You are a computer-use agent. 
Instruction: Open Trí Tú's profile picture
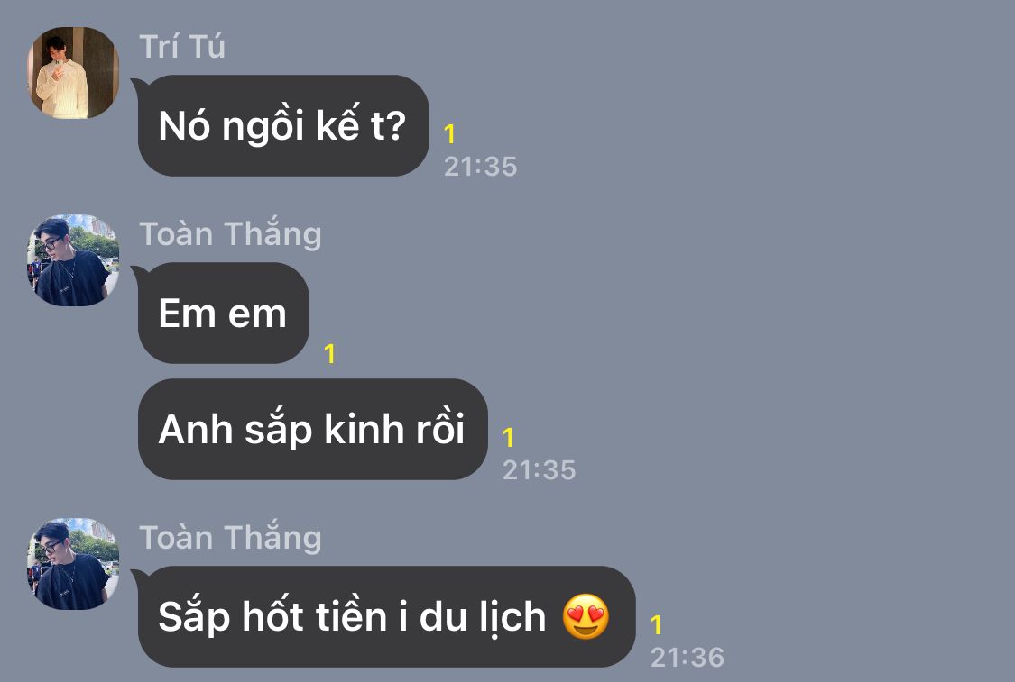point(73,72)
